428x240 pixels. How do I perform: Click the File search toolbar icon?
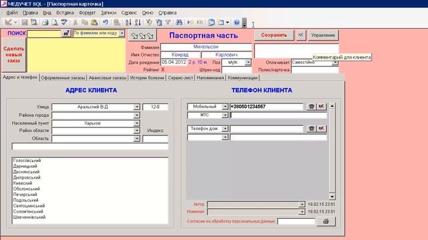(34, 22)
